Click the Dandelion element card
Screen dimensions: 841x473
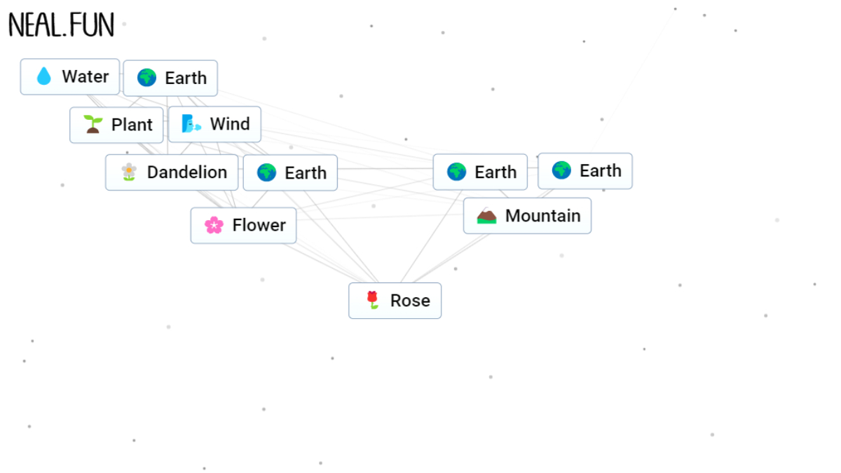point(171,172)
